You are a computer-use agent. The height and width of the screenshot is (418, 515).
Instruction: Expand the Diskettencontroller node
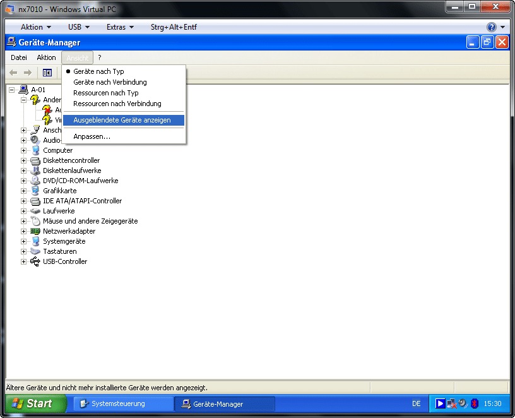tap(23, 160)
